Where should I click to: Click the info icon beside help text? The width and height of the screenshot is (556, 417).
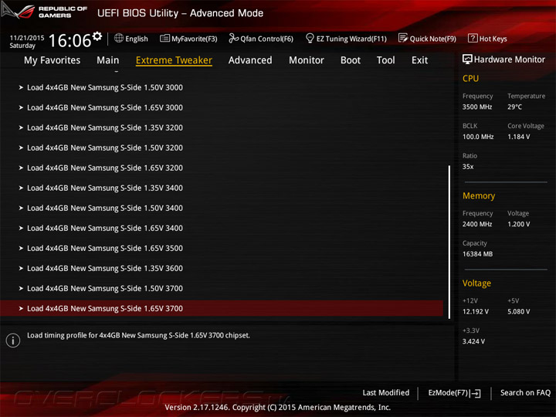point(13,341)
